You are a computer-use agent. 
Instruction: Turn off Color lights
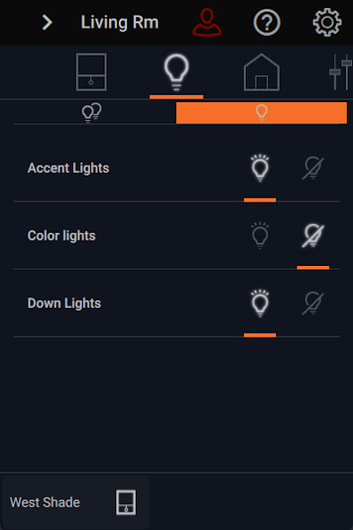[x=313, y=235]
